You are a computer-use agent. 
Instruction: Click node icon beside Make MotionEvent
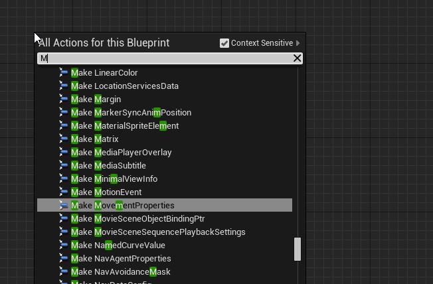(x=64, y=192)
